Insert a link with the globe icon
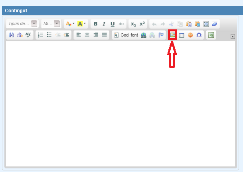The width and height of the screenshot is (243, 172). (144, 35)
